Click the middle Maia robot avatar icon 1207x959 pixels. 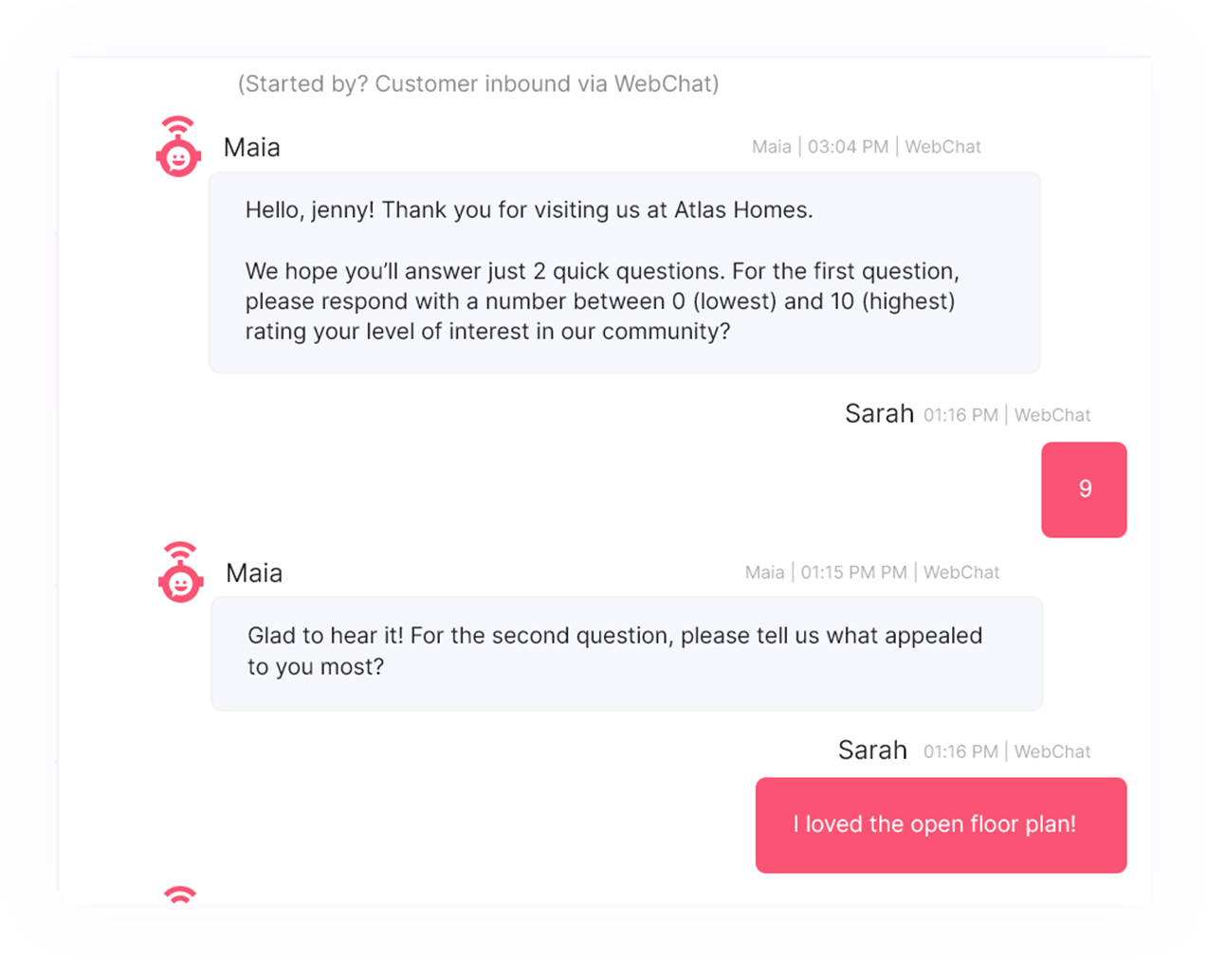point(180,572)
